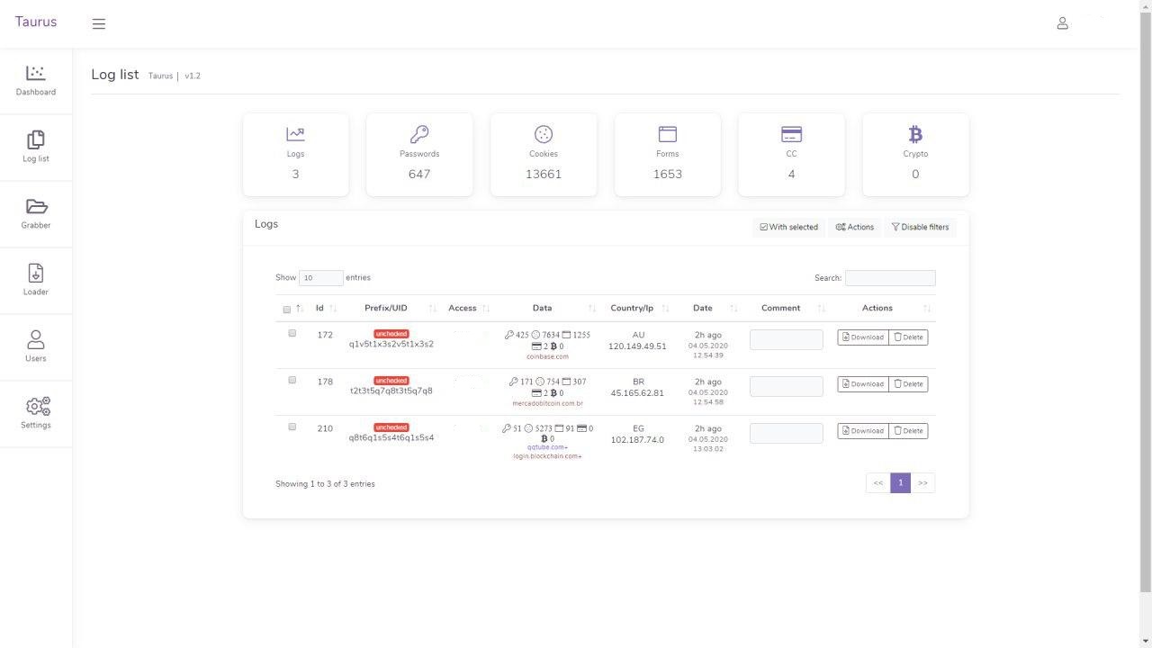Click the Taurus logo link
Image resolution: width=1152 pixels, height=648 pixels.
36,22
